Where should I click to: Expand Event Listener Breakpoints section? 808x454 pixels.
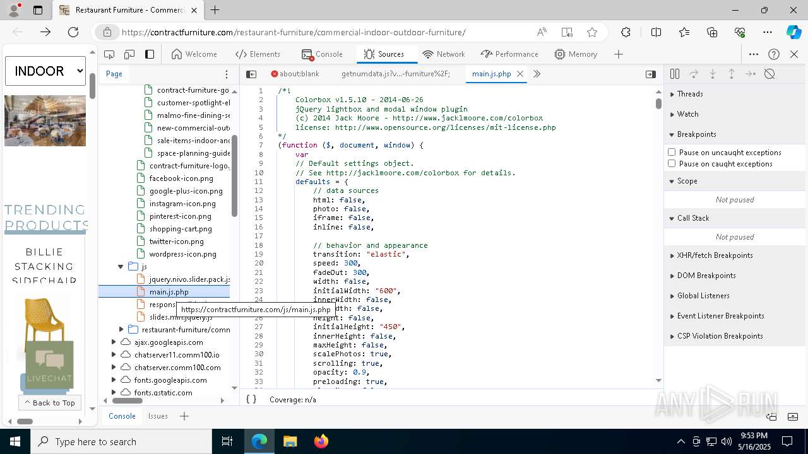click(735, 316)
